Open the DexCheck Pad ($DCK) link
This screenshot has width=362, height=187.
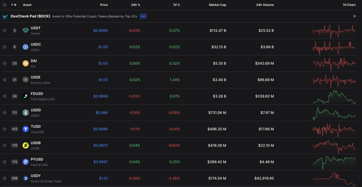[x=30, y=17]
